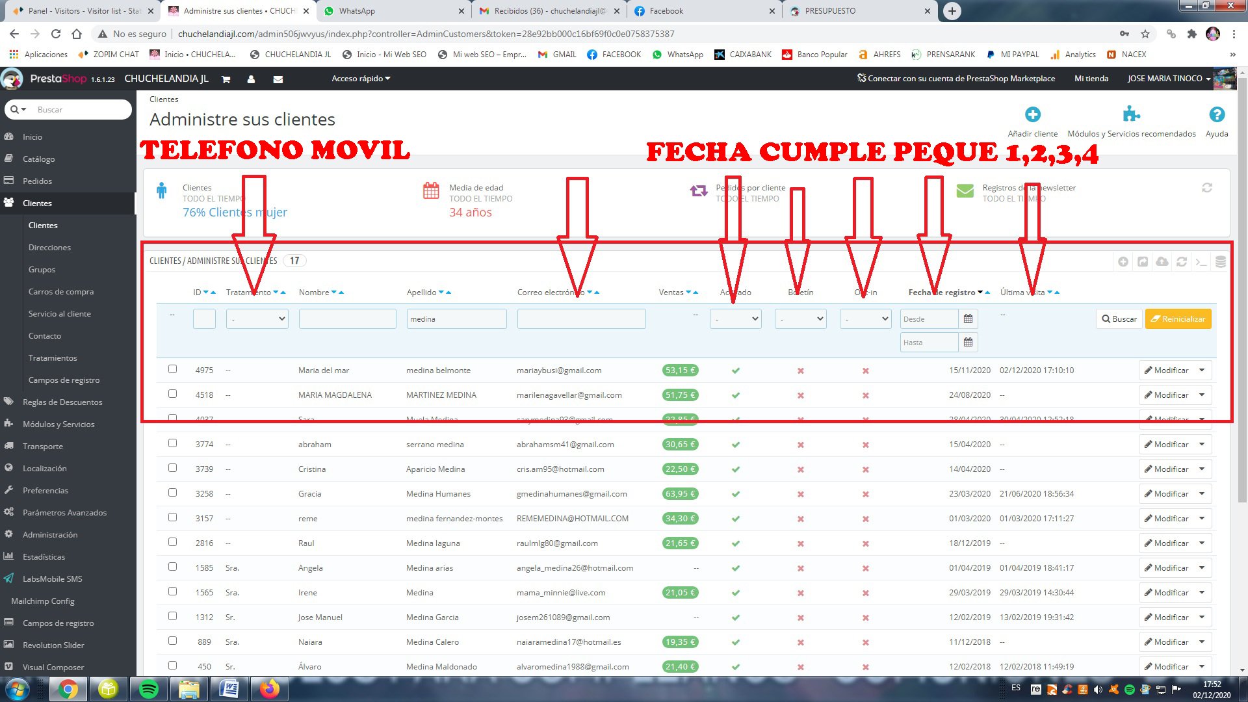This screenshot has width=1248, height=702.
Task: Open shopping cart icon in PrestaShop header
Action: 226,79
